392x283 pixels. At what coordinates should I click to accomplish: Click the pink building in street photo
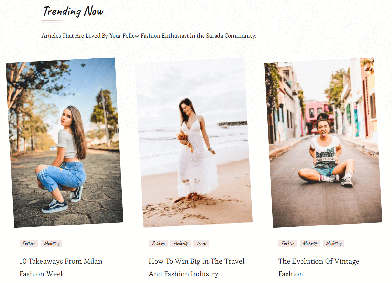click(317, 112)
